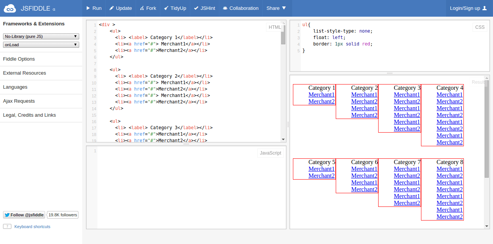Click Merchant1 link under Category 1
Viewport: 493px width, 244px height.
321,94
